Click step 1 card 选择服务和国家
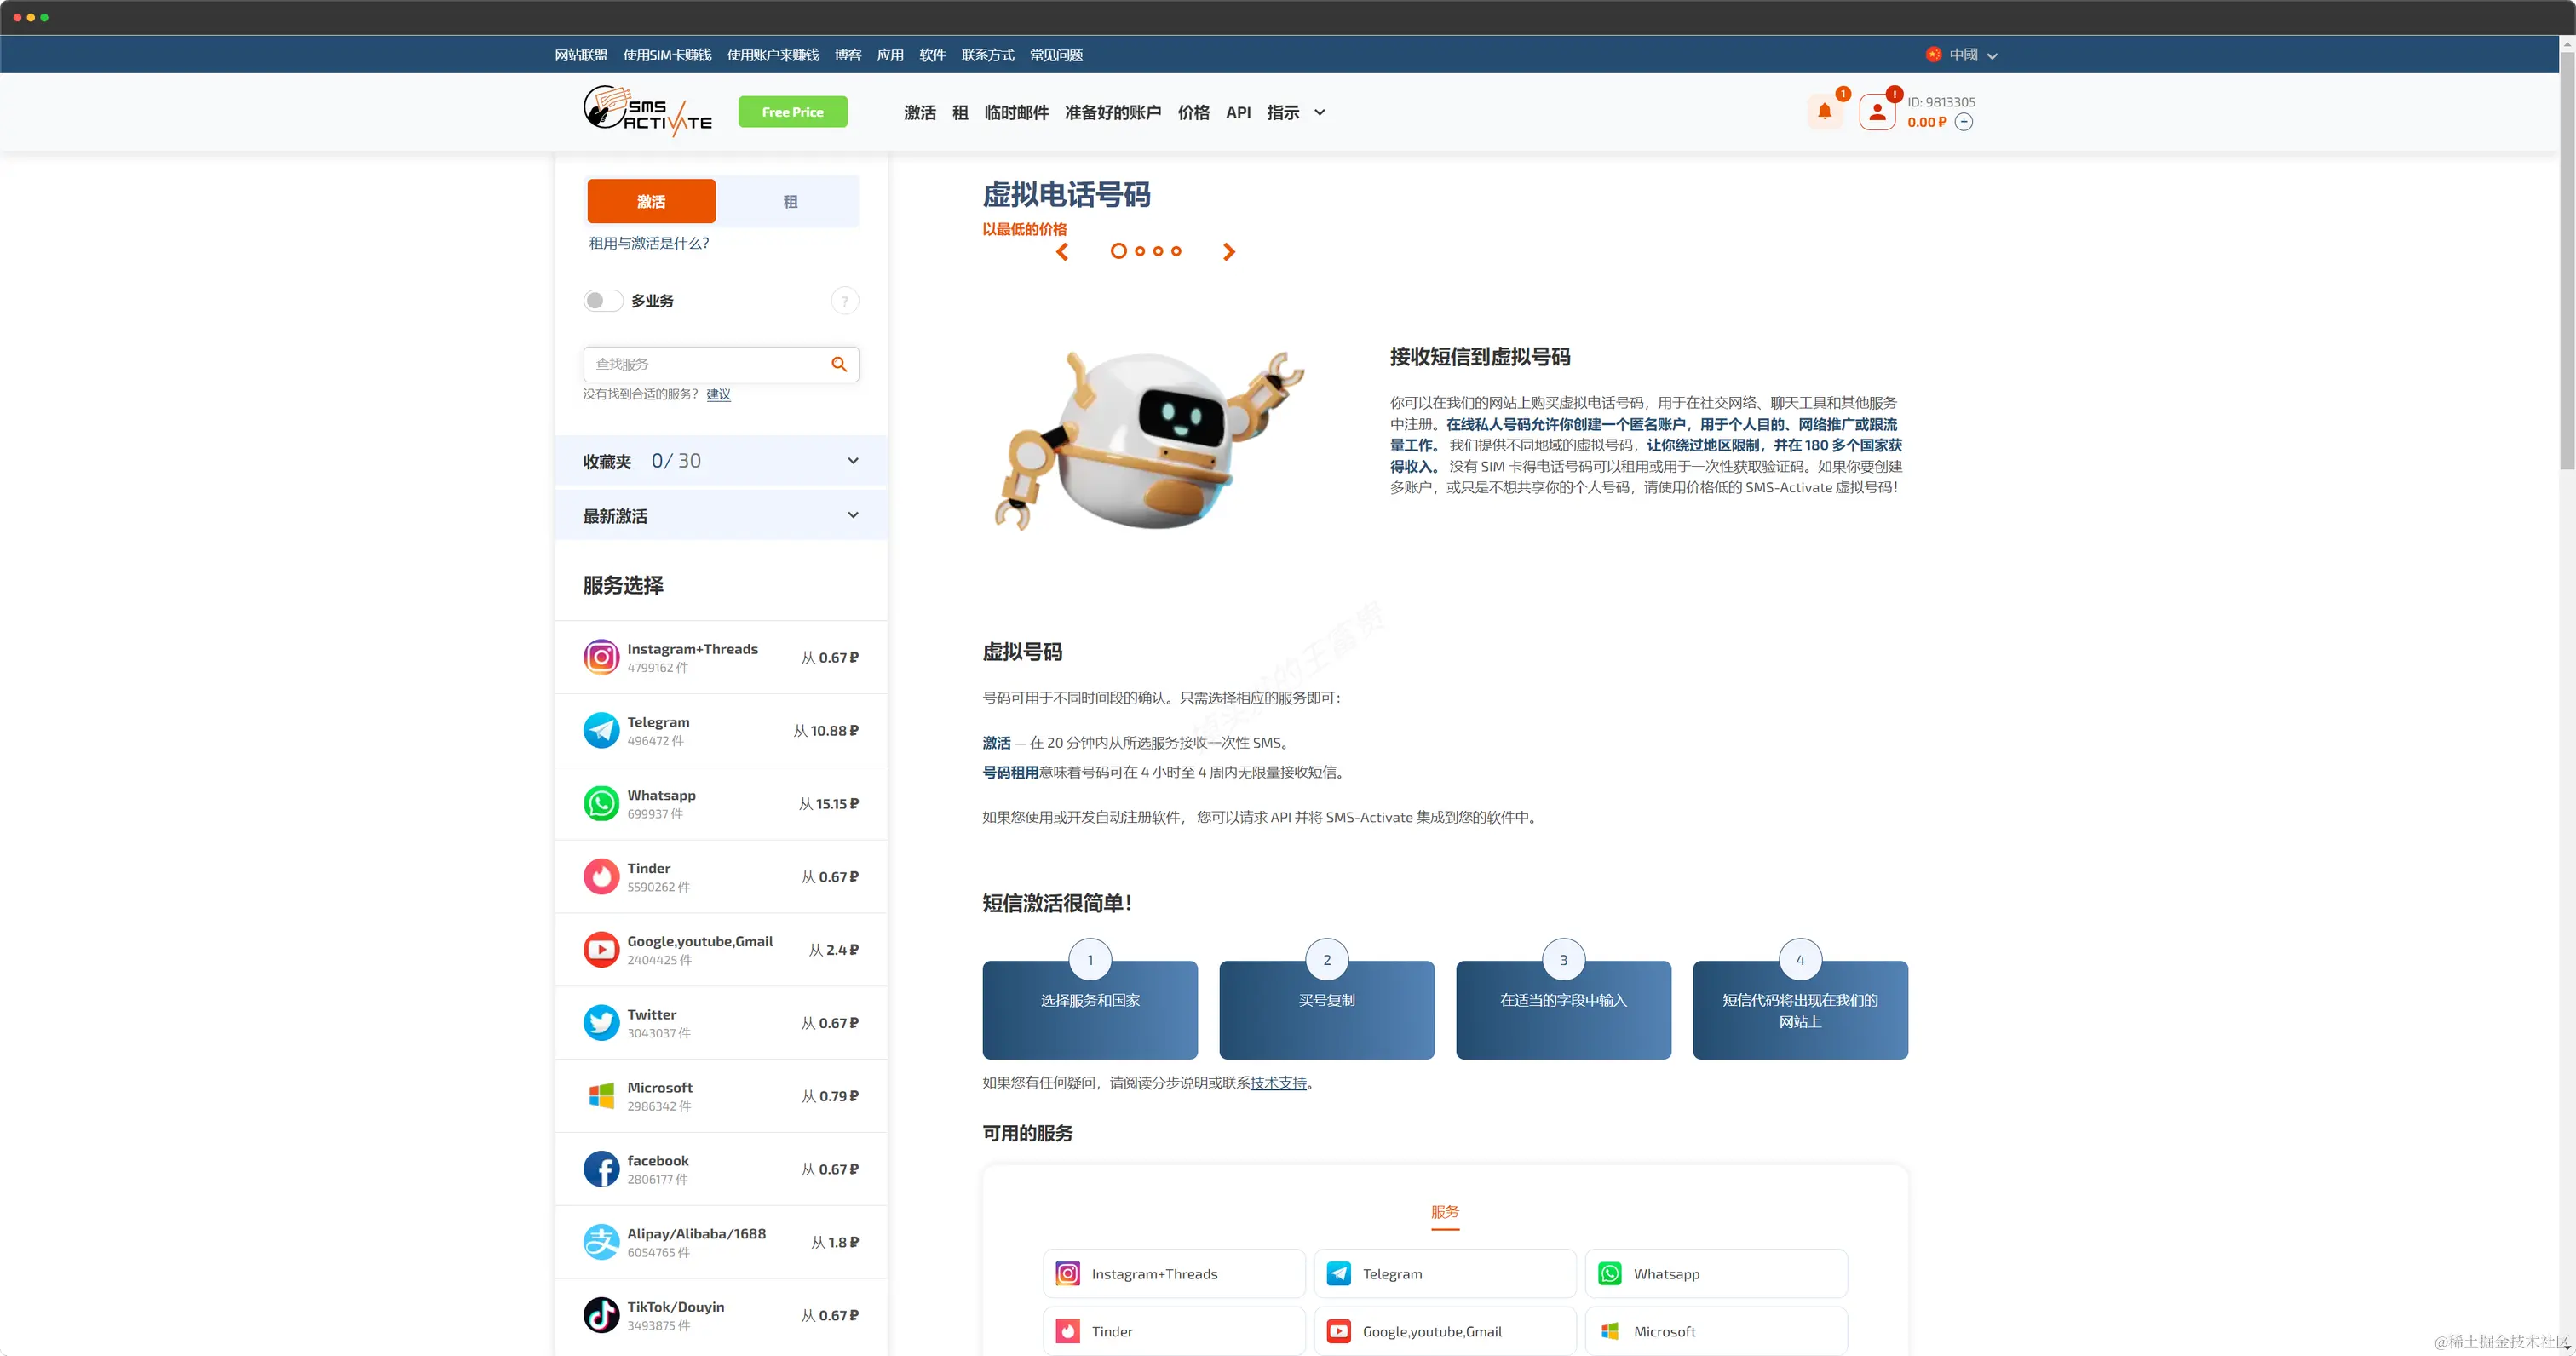The width and height of the screenshot is (2576, 1356). [x=1090, y=1009]
